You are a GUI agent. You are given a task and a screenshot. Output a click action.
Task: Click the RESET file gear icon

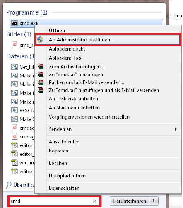[x=14, y=110]
